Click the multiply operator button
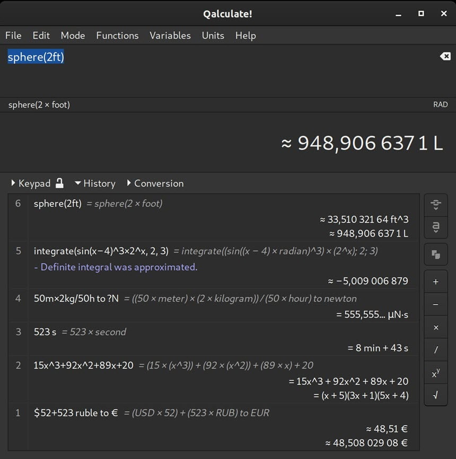Screen dimensions: 456x459 point(435,327)
